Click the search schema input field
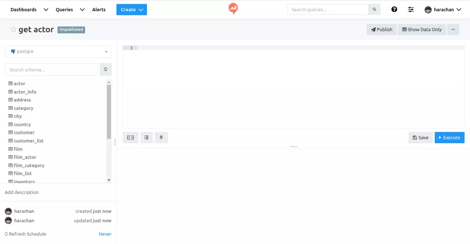 51,69
